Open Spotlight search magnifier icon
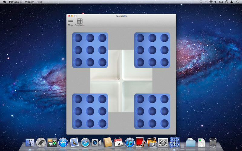 (x=237, y=2)
